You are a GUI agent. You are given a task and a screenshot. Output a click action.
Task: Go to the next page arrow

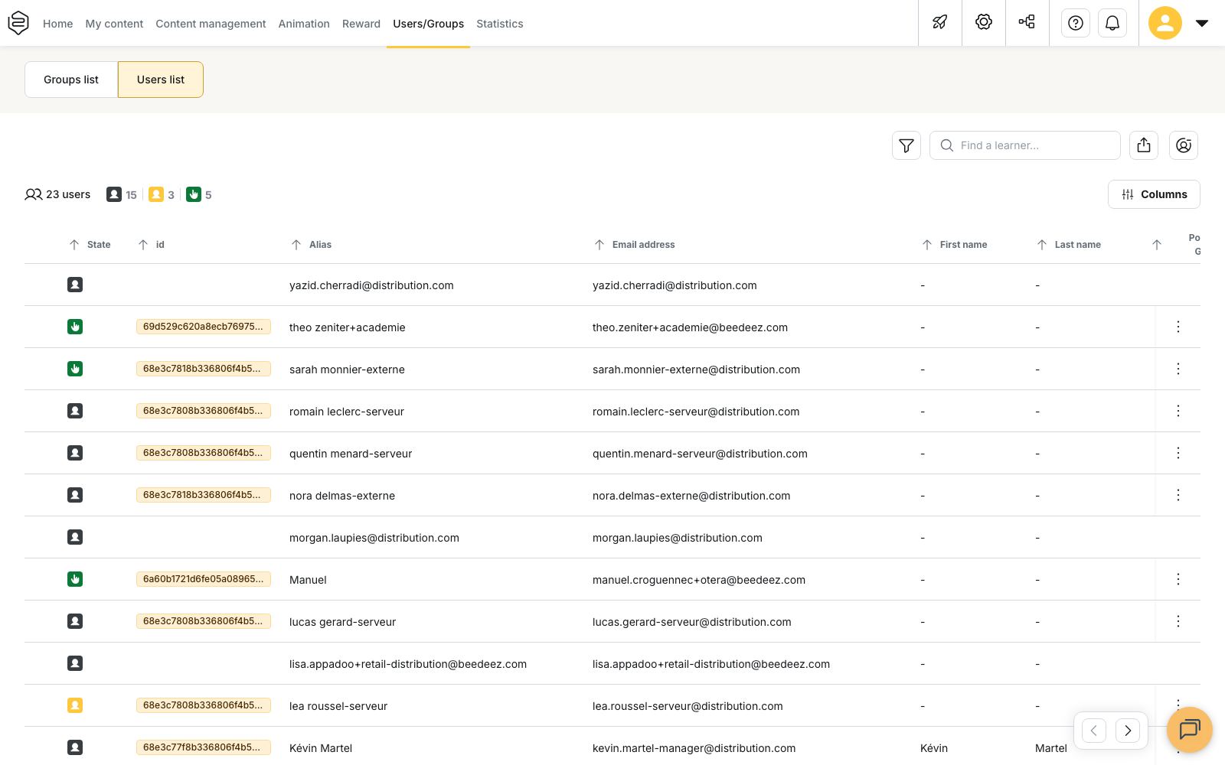(1128, 731)
